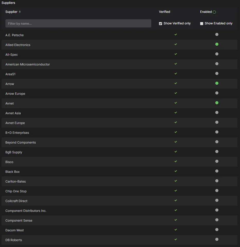This screenshot has height=247, width=240.
Task: Select the Allied Electronics supplier name
Action: pos(18,45)
